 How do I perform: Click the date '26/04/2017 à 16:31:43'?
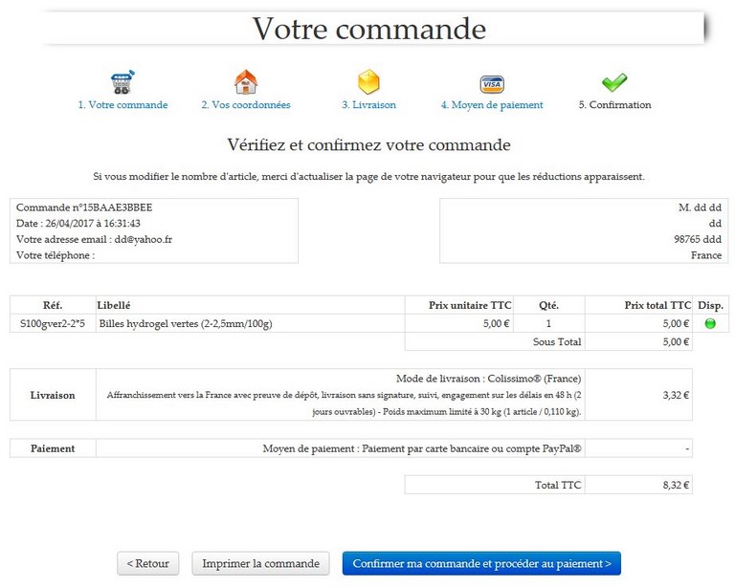click(93, 224)
